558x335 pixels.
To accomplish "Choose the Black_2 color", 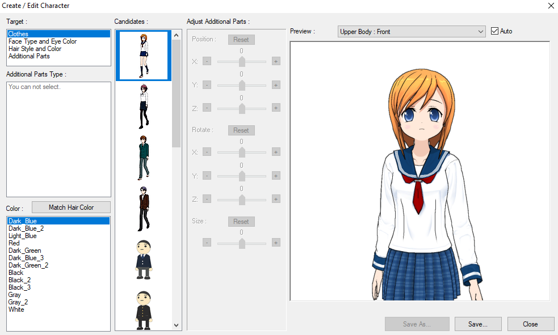I will pyautogui.click(x=58, y=280).
